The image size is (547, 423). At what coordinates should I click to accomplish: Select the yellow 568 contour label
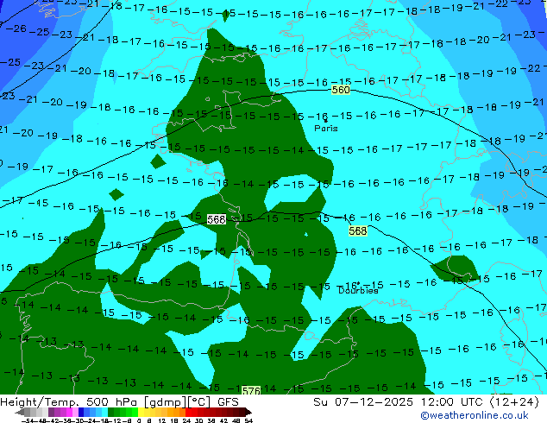pos(357,230)
